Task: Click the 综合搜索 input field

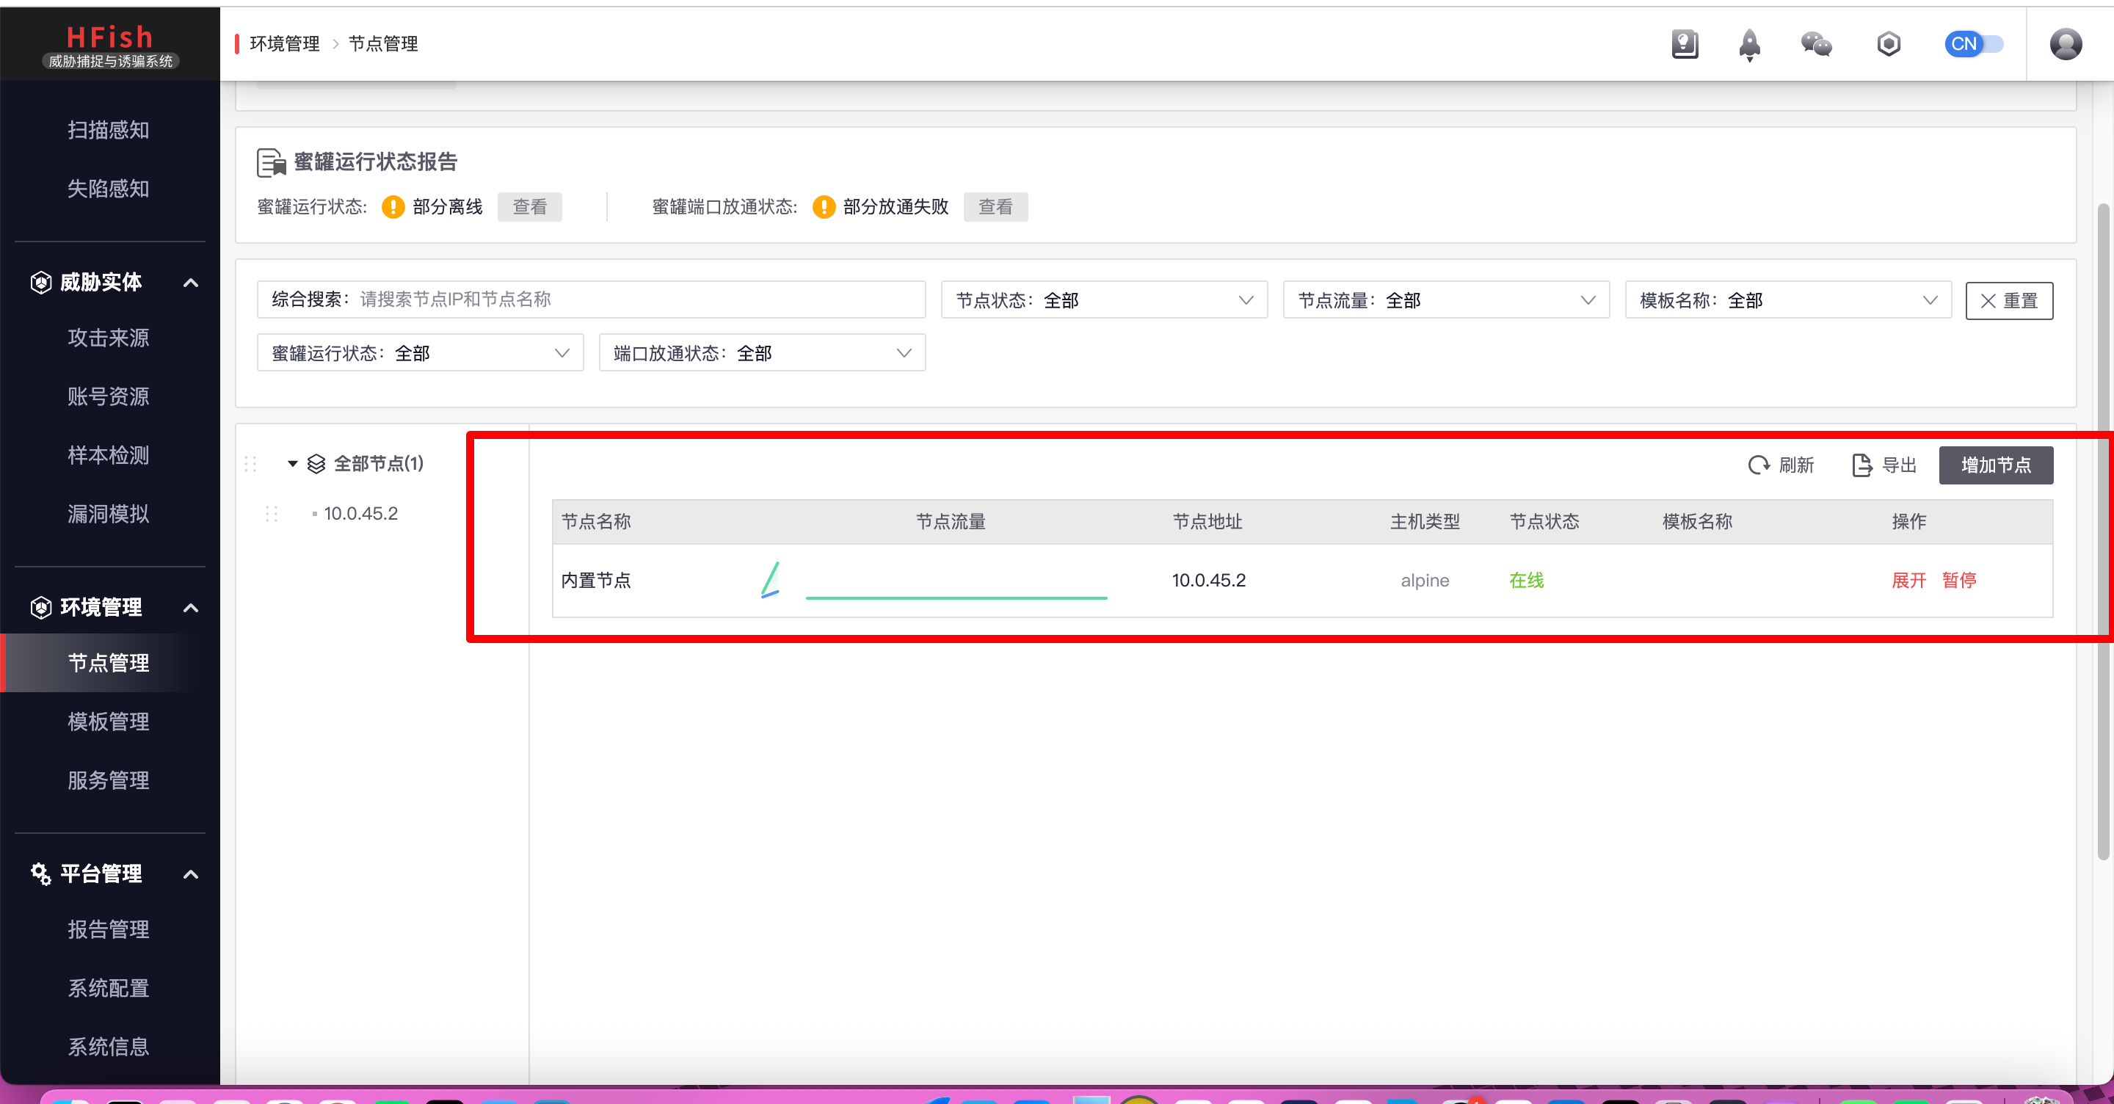Action: 640,299
